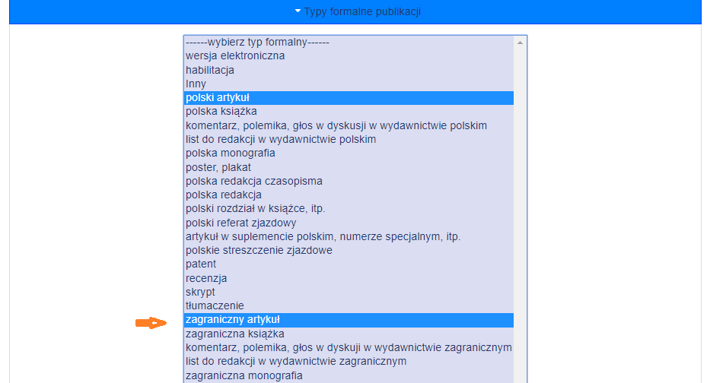Select 'list do redakcji w wydawnictwie polskim'

click(281, 139)
